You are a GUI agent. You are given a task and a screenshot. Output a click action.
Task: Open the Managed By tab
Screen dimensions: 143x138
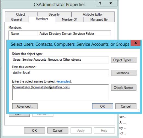click(99, 19)
